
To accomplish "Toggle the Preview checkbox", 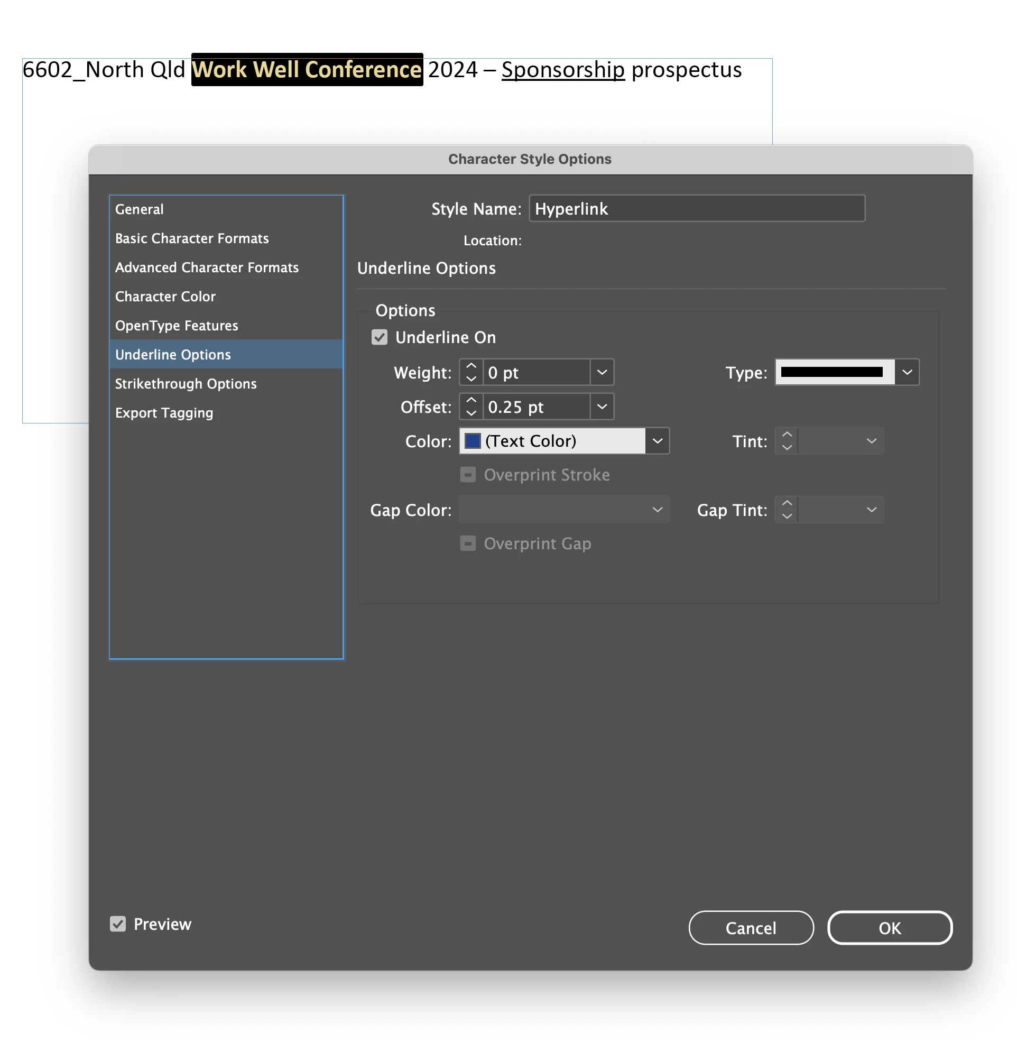I will click(118, 924).
